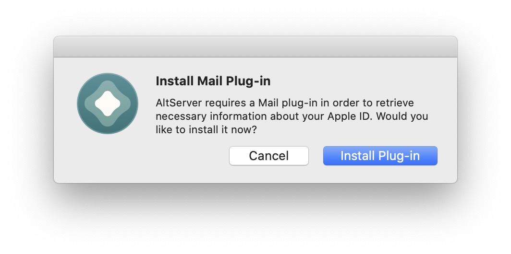Click the AltServer app icon

[x=108, y=104]
